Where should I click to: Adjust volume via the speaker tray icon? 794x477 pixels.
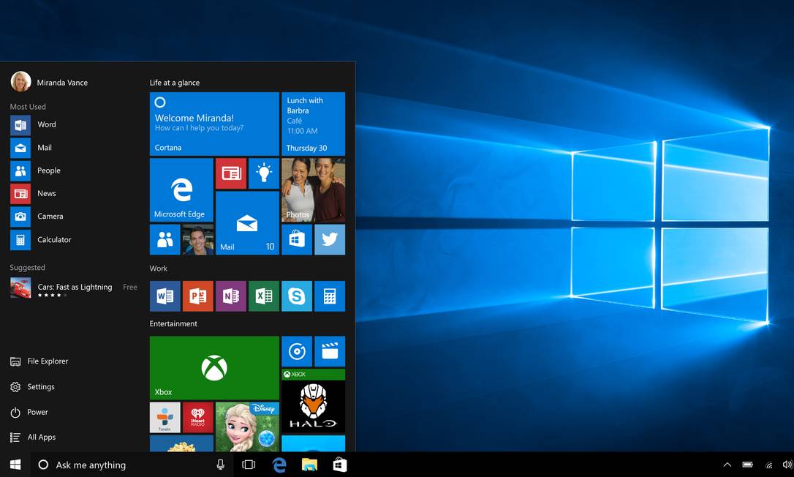(x=786, y=465)
